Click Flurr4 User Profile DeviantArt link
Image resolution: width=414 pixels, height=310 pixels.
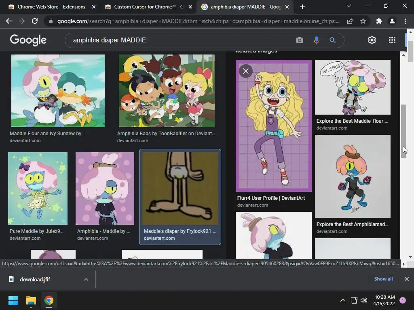pos(271,198)
